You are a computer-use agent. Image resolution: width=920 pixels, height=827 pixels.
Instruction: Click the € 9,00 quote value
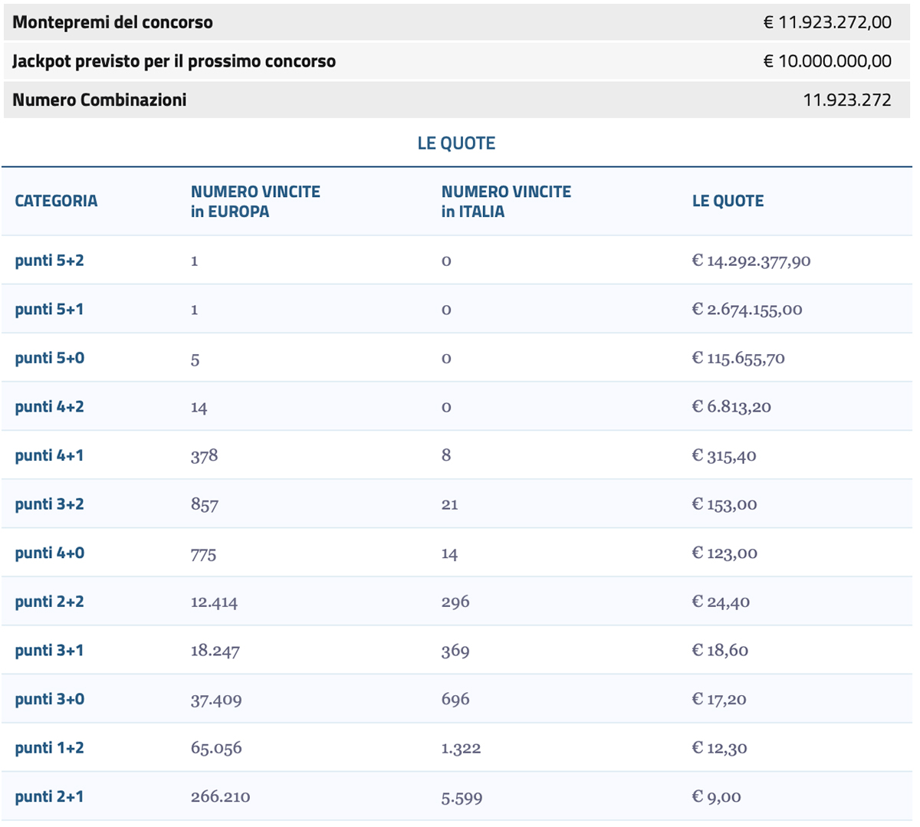pos(717,796)
